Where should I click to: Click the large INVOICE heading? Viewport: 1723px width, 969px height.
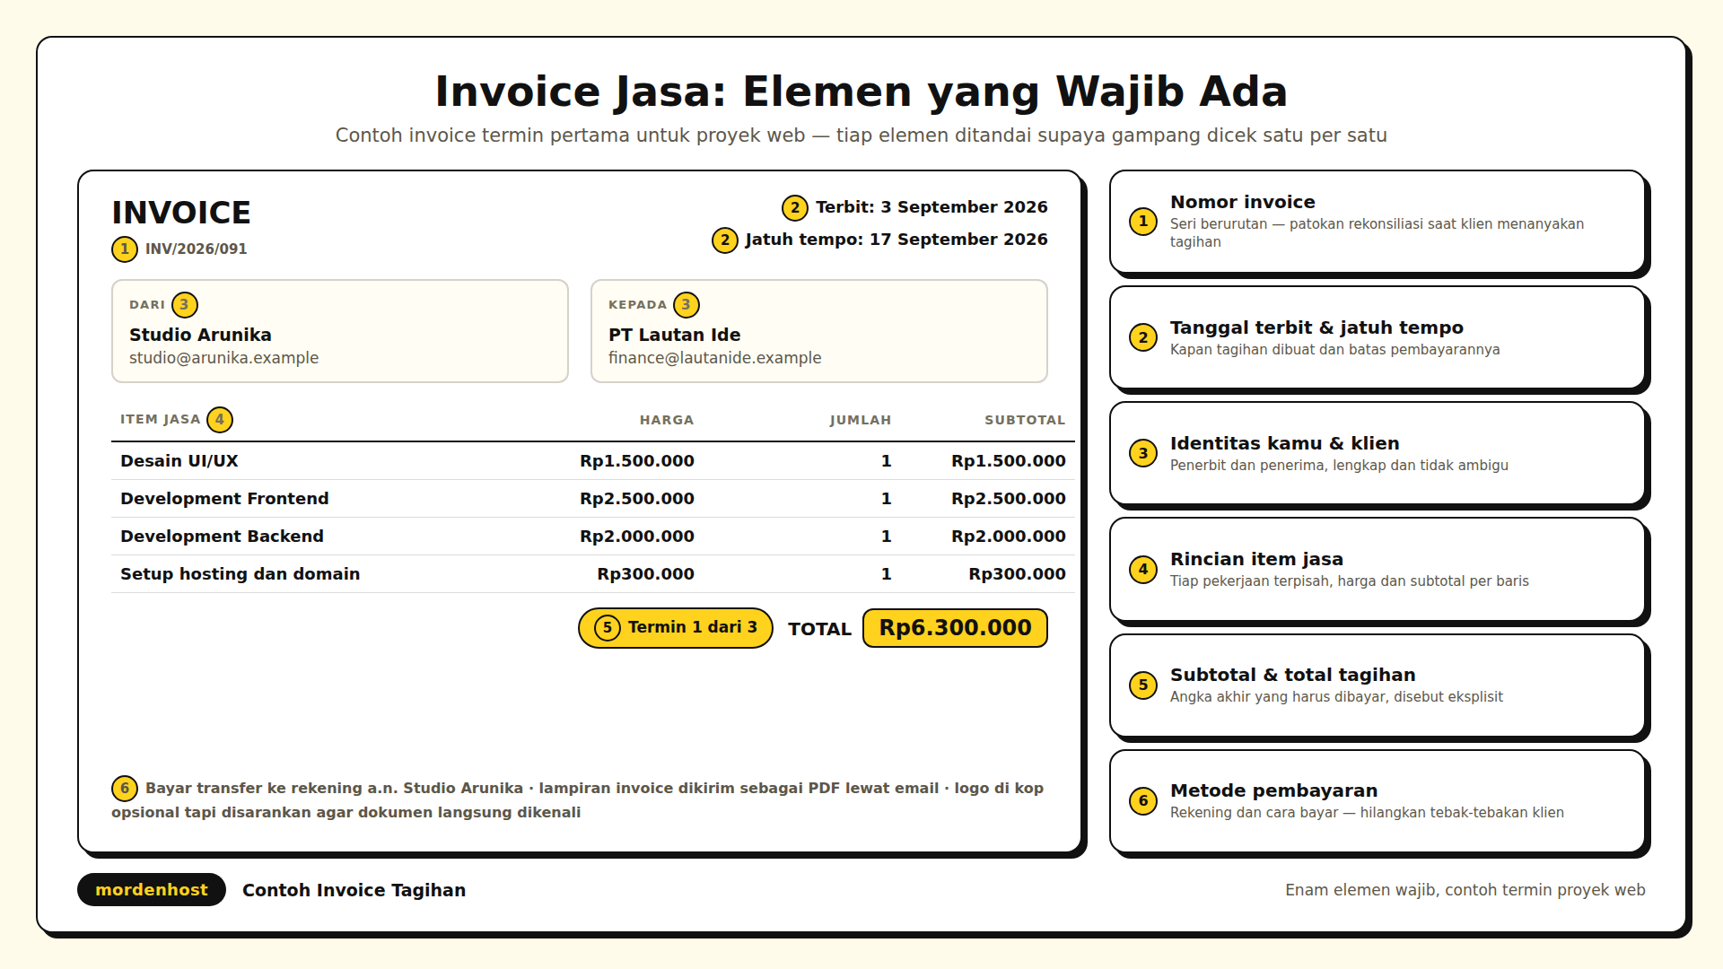(181, 214)
